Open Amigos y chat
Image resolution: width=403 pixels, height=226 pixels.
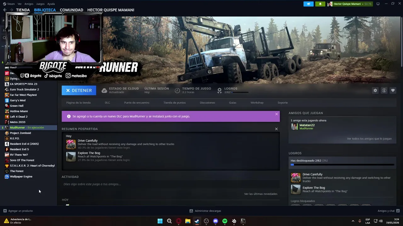point(389,211)
